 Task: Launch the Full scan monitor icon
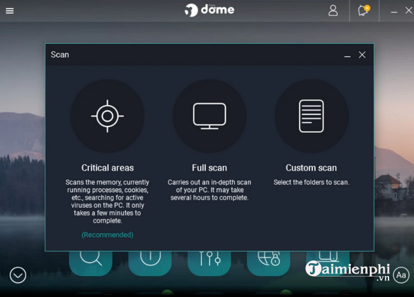point(210,116)
